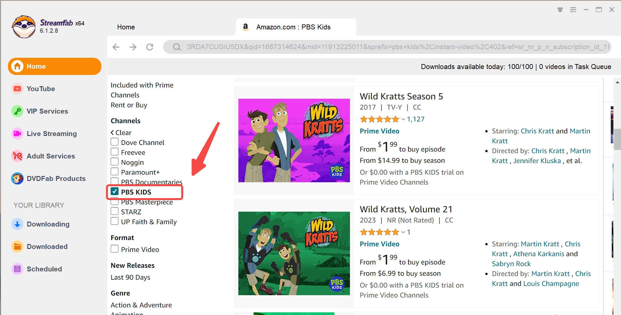
Task: Click the Live Streaming camera icon
Action: [17, 134]
